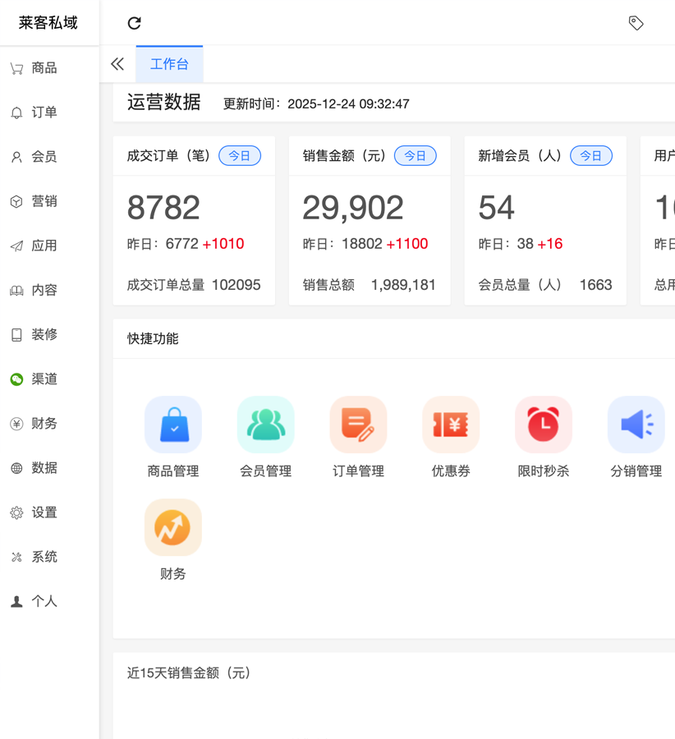Open the 分销管理 megaphone icon
Image resolution: width=675 pixels, height=739 pixels.
[x=636, y=425]
